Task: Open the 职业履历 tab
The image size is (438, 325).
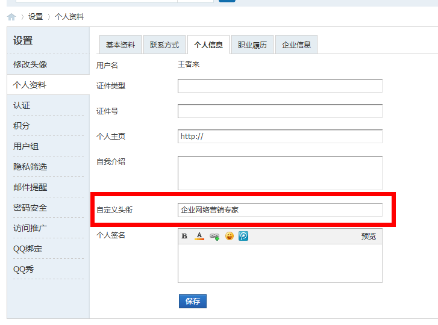Action: coord(252,45)
